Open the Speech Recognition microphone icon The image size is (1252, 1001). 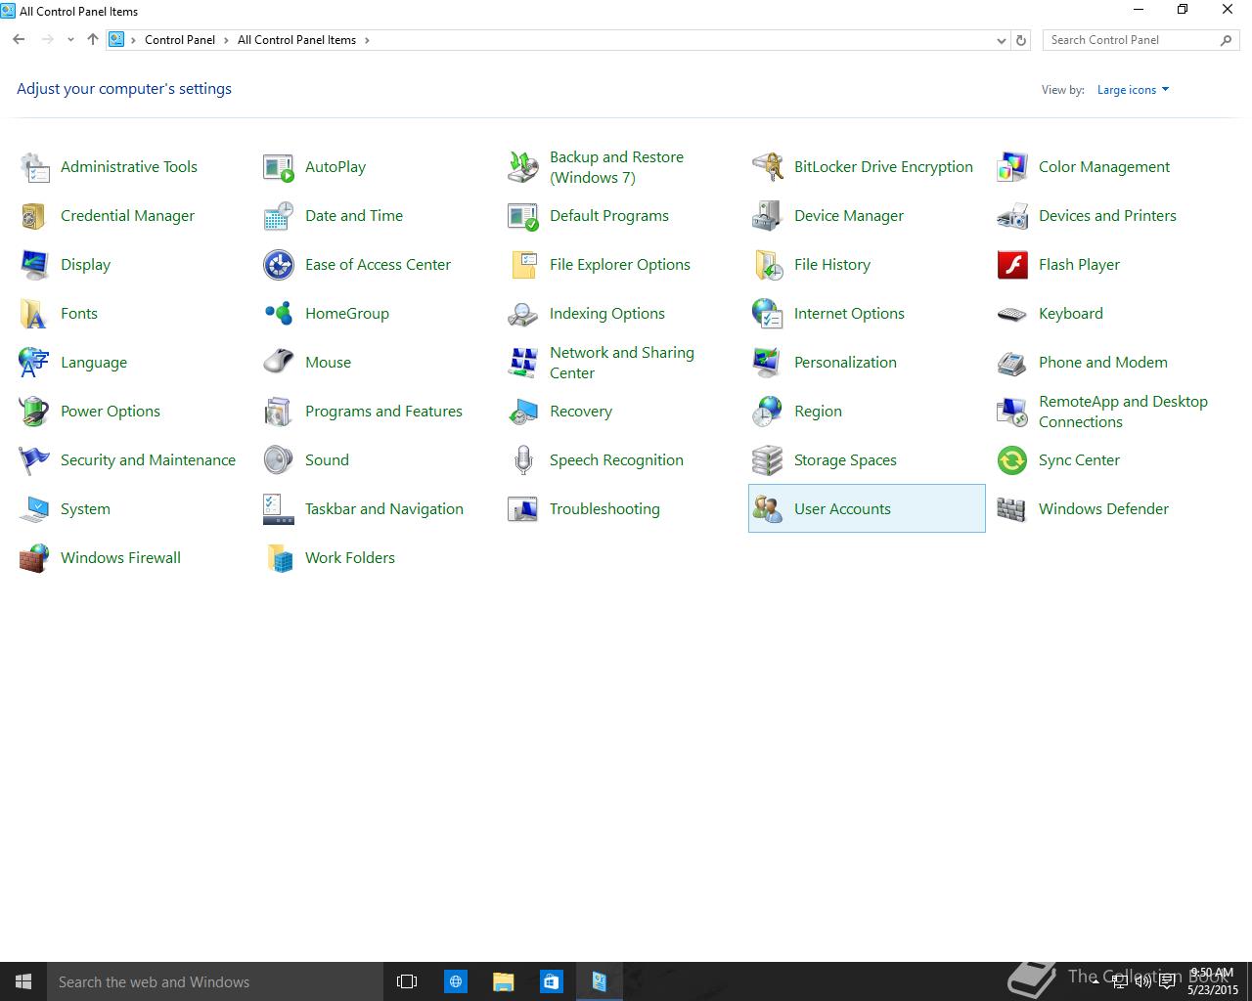pos(523,460)
